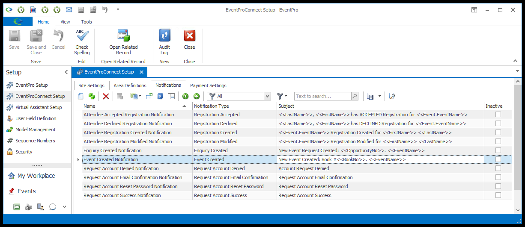
Task: Open the Audit Log
Action: [164, 42]
